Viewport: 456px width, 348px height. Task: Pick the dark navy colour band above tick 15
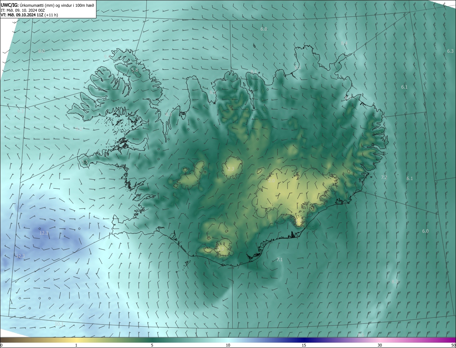coord(304,340)
